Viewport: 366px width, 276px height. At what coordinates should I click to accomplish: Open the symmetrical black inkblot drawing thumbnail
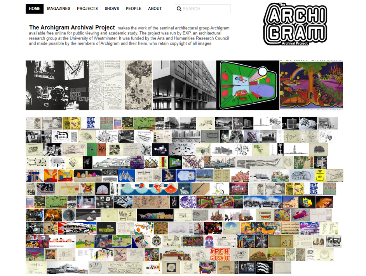[x=182, y=149]
